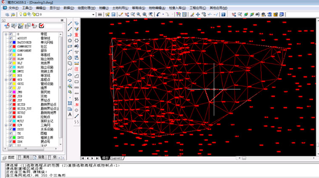This screenshot has width=319, height=178.
Task: Click the Undo arrow icon
Action: [158, 14]
